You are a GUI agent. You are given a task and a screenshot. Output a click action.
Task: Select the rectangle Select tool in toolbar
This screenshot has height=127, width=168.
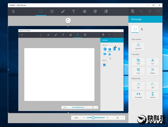41,11
